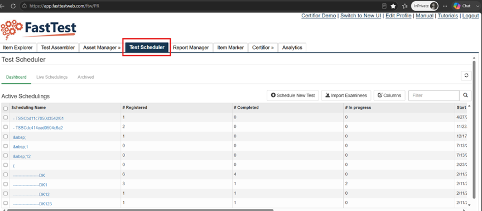Open the Item Marker tab
Viewport: 482px width, 211px height.
tap(230, 47)
